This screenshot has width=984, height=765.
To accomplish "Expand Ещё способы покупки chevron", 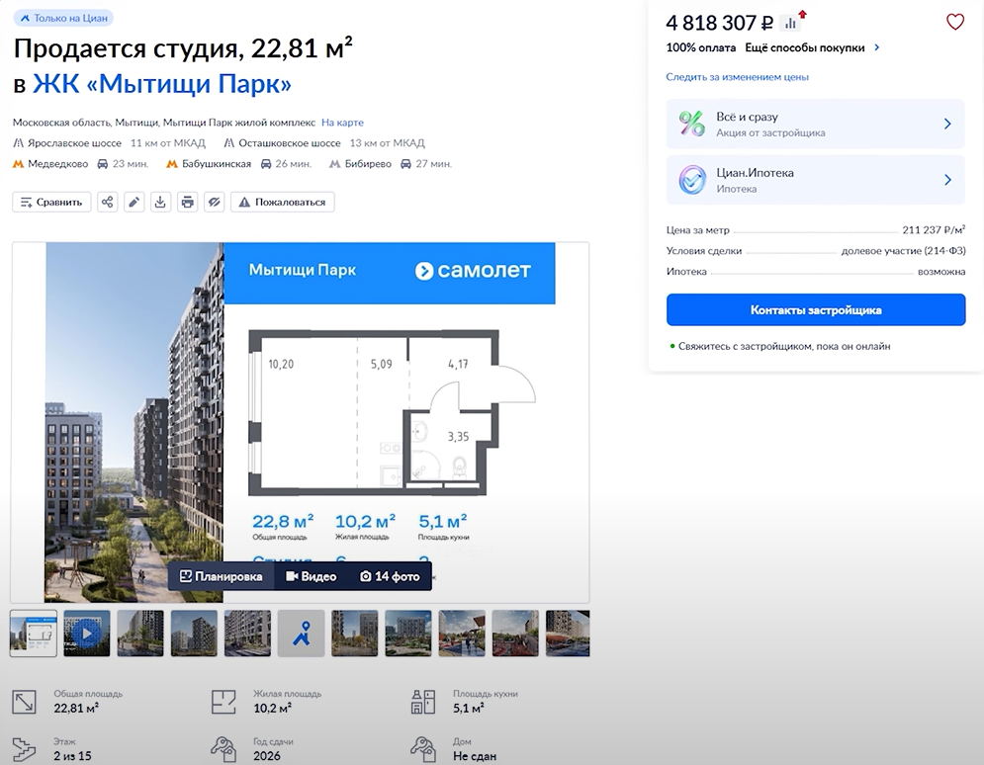I will tap(877, 47).
